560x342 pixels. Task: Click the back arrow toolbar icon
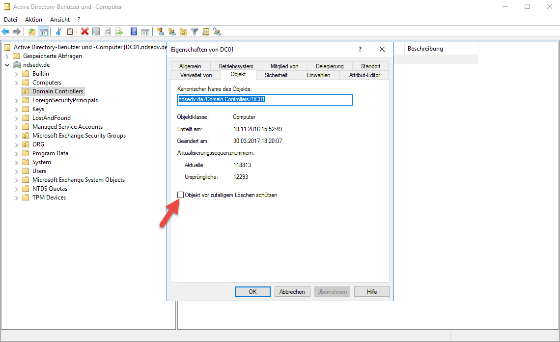pos(6,32)
